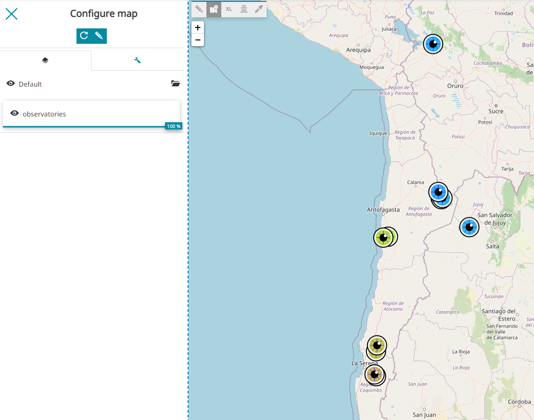
Task: Click the green observatory marker below Antofagasta
Action: 383,237
